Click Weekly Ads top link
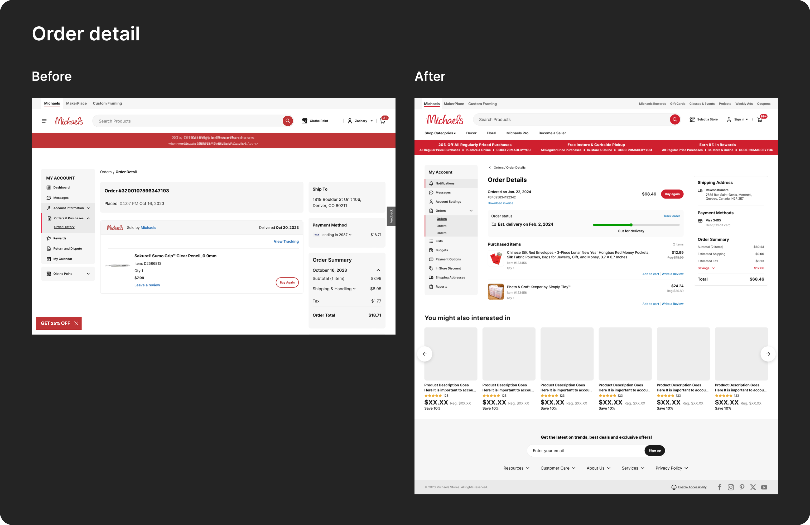Image resolution: width=810 pixels, height=525 pixels. (744, 104)
